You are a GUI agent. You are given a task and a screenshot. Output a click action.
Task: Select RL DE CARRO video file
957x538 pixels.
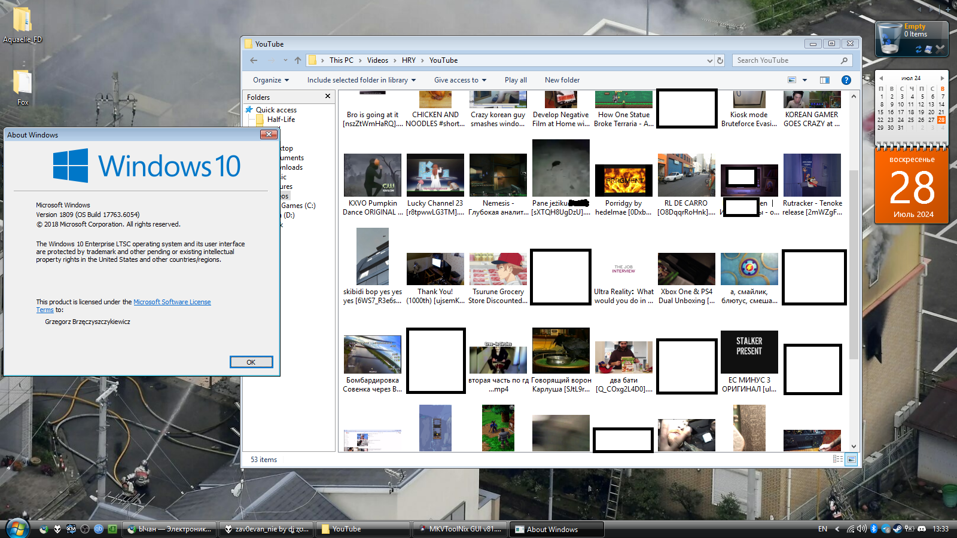[x=687, y=185]
